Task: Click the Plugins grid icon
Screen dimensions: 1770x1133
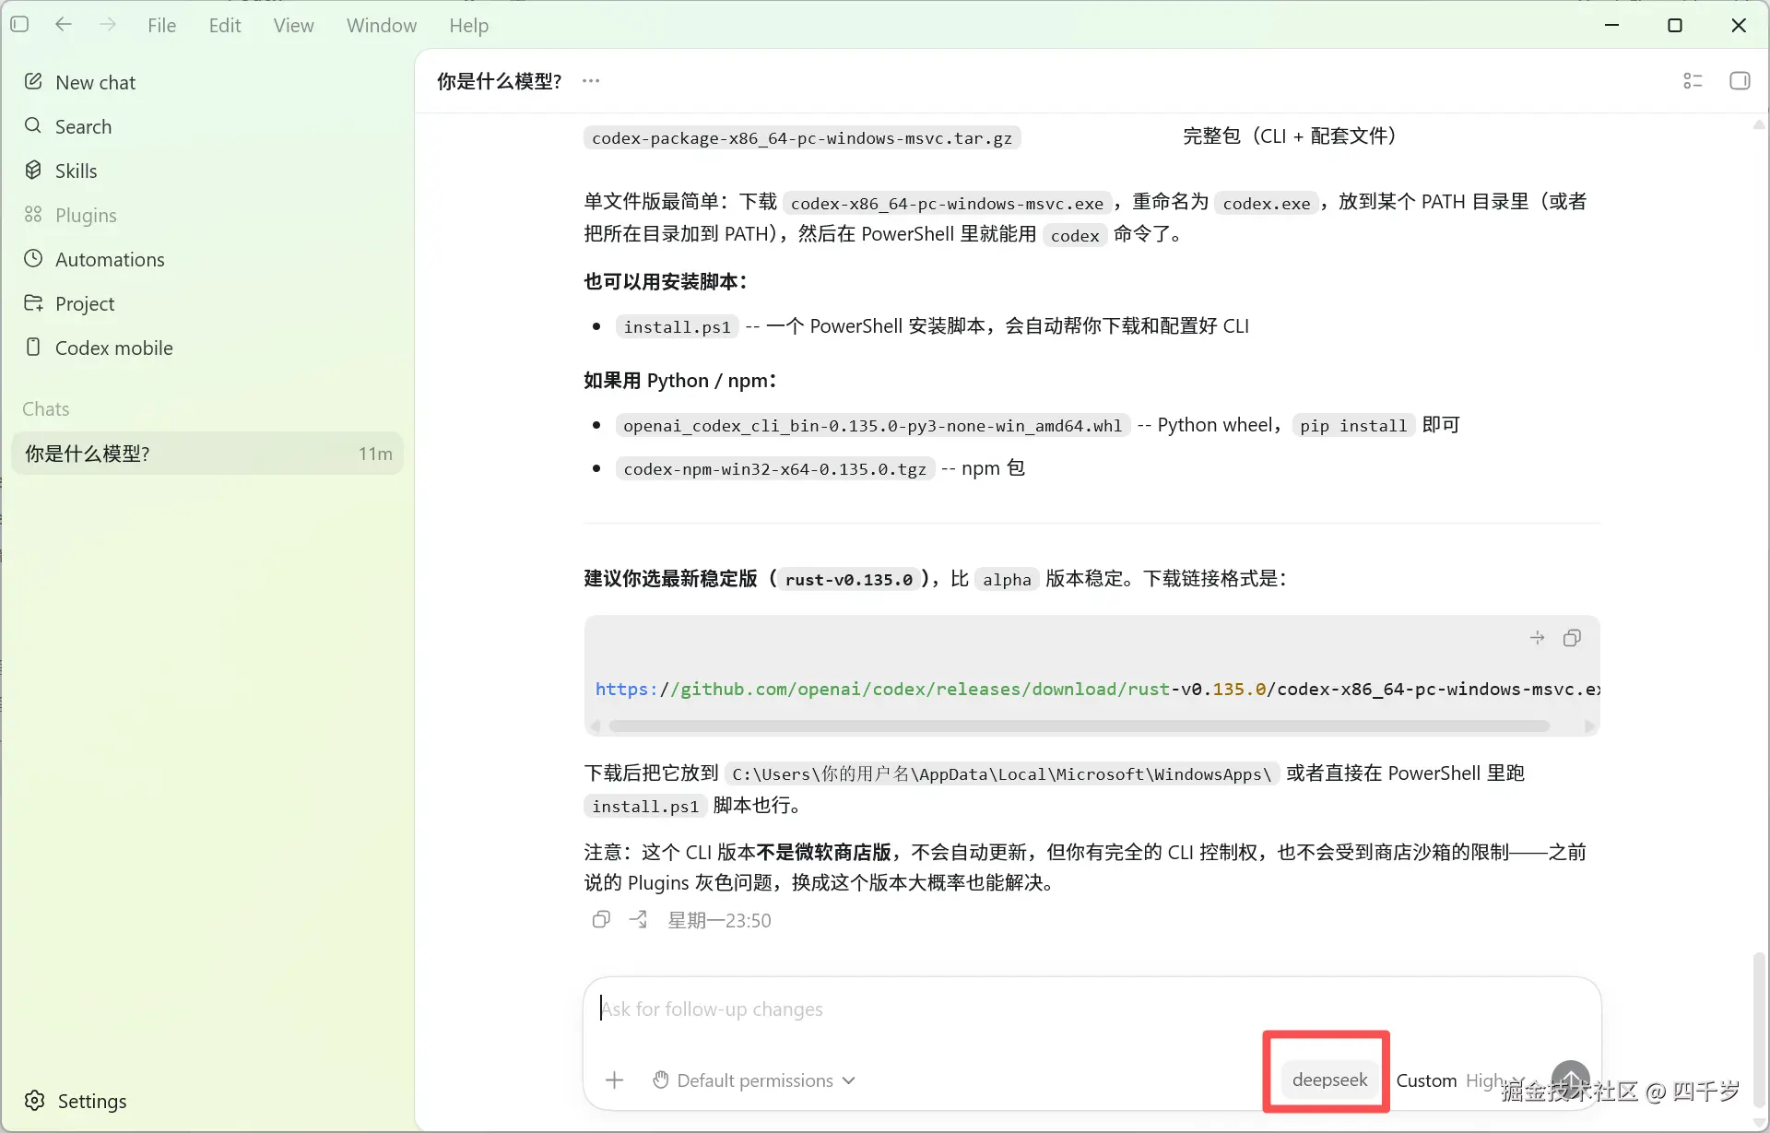Action: pos(33,214)
